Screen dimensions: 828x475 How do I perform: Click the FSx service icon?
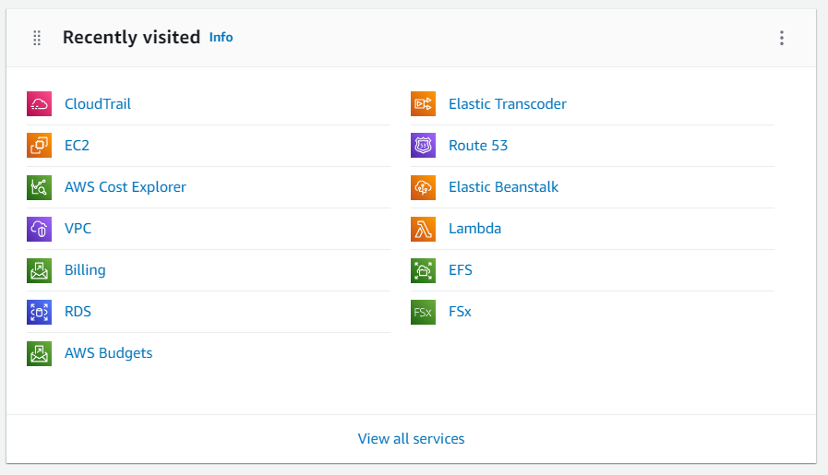pos(423,312)
